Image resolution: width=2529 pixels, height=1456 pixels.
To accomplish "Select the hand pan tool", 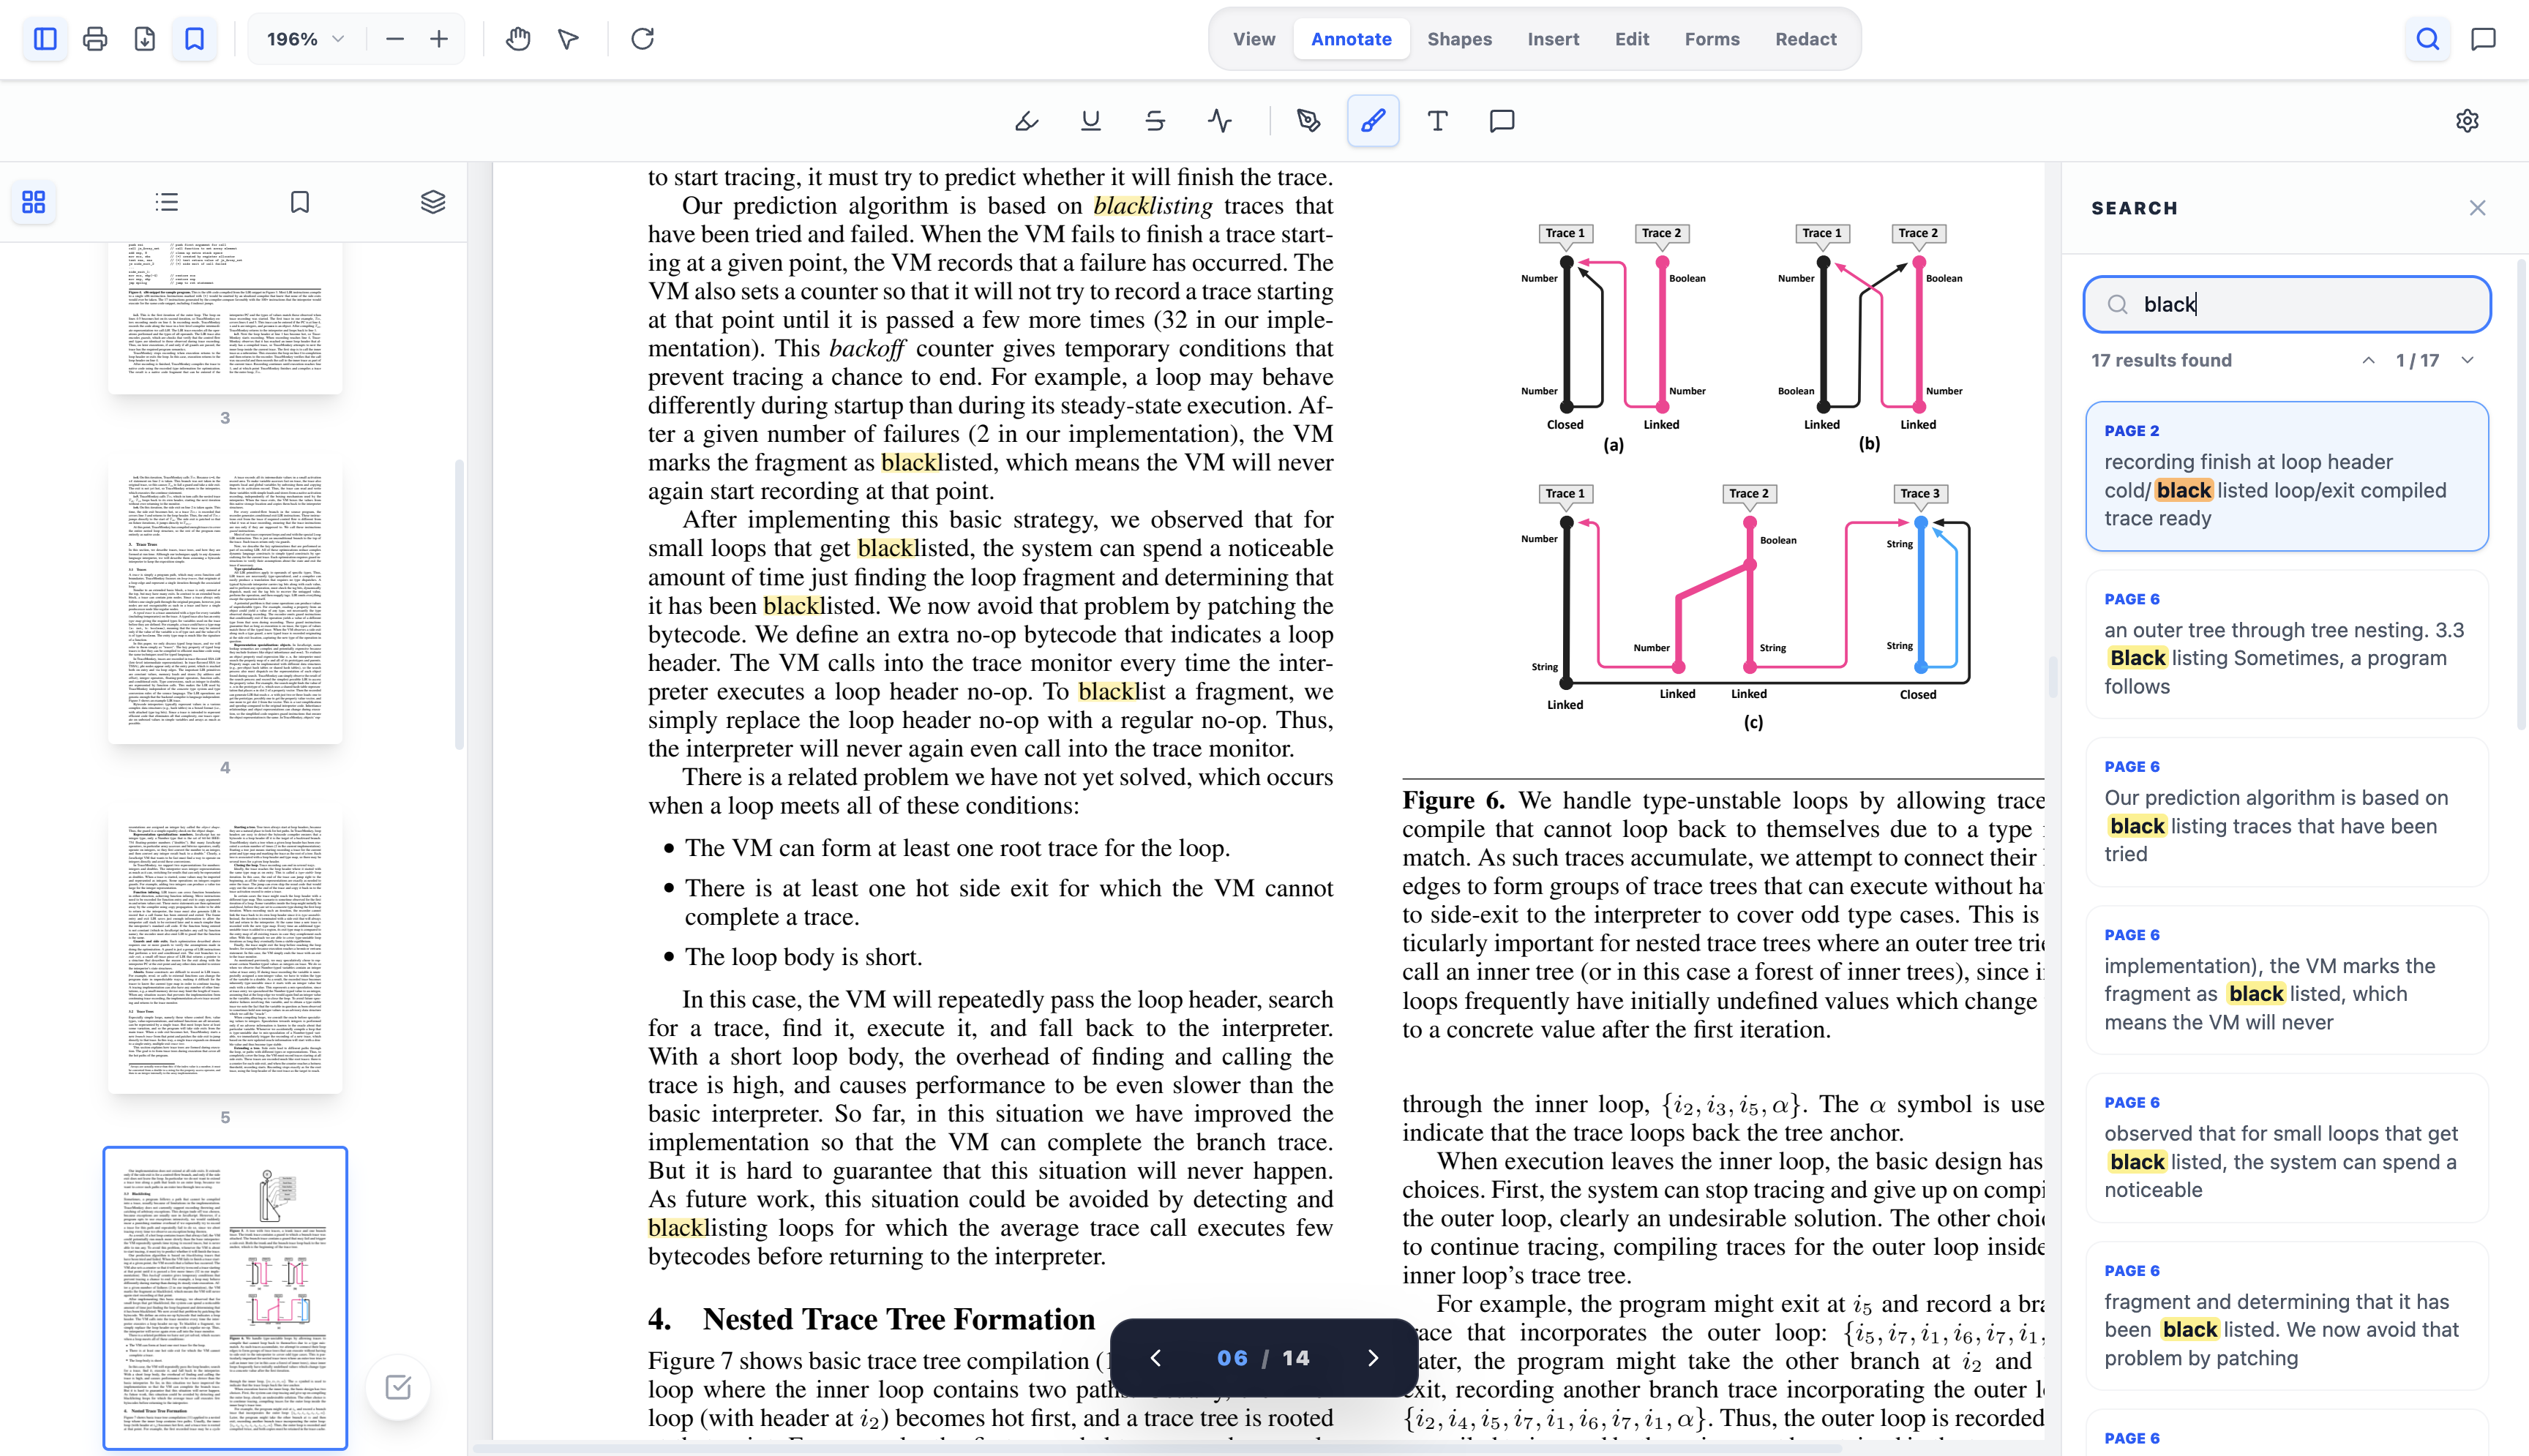I will click(518, 39).
